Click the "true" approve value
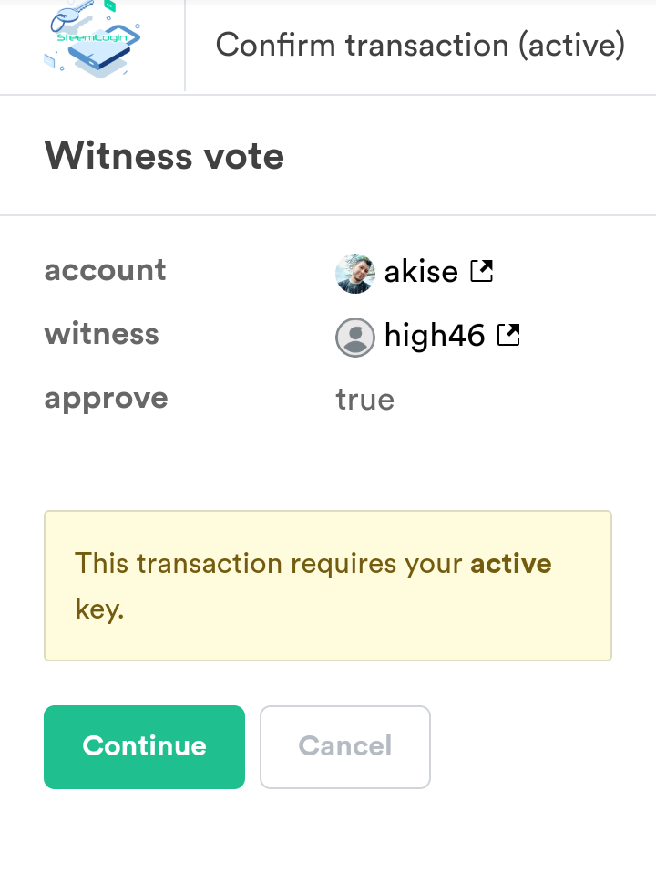Screen dimensions: 656x885 pos(364,400)
